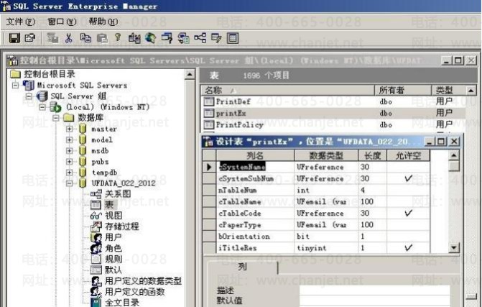Set primary key with the key icon

tap(117, 38)
